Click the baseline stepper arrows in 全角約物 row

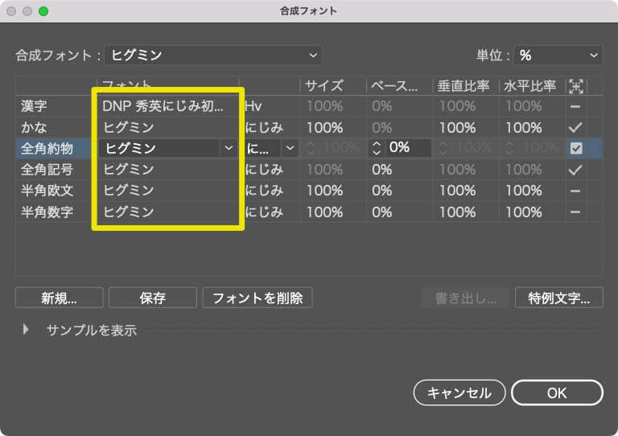(x=377, y=148)
